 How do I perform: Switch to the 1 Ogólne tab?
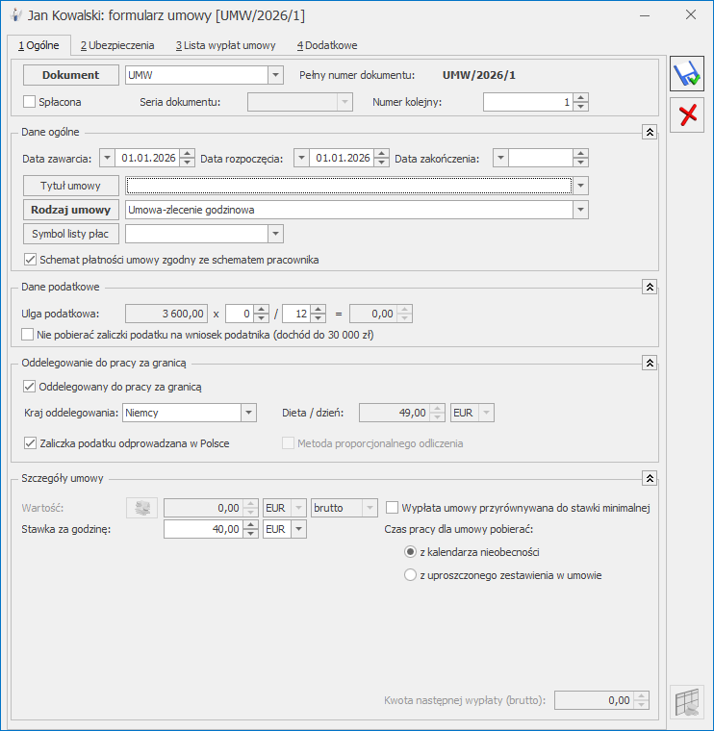click(38, 45)
